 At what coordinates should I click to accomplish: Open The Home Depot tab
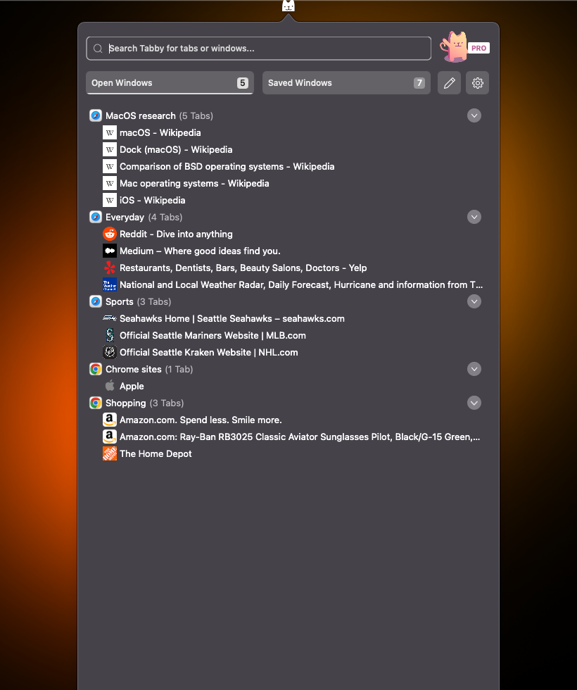pos(156,453)
